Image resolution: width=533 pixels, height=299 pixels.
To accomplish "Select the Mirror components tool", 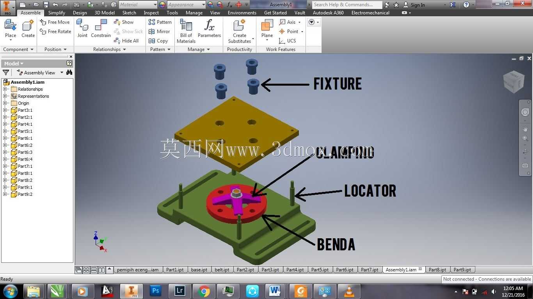I will tap(159, 32).
